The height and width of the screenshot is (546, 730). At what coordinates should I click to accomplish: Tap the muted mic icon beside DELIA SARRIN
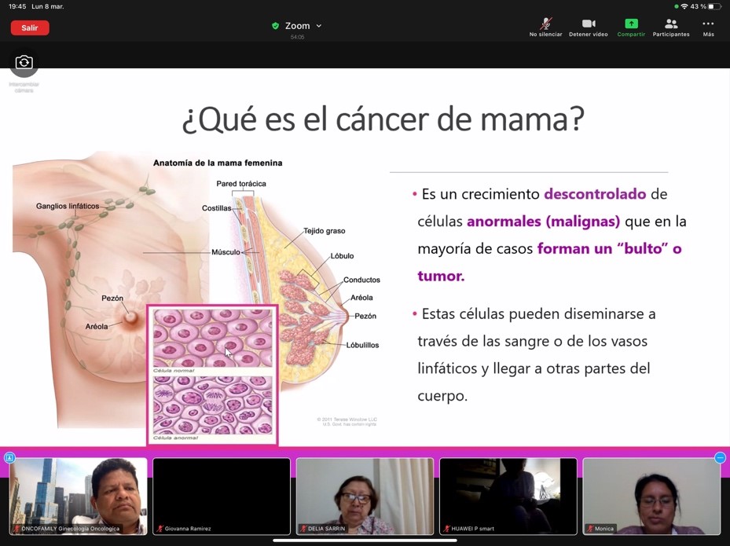click(x=303, y=529)
